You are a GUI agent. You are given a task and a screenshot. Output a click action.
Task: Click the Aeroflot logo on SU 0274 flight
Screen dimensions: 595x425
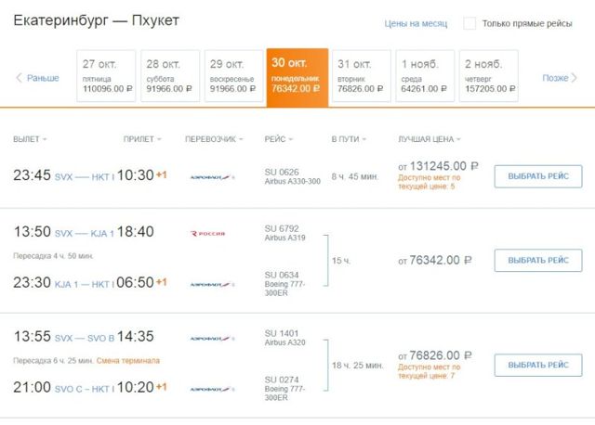coord(213,388)
